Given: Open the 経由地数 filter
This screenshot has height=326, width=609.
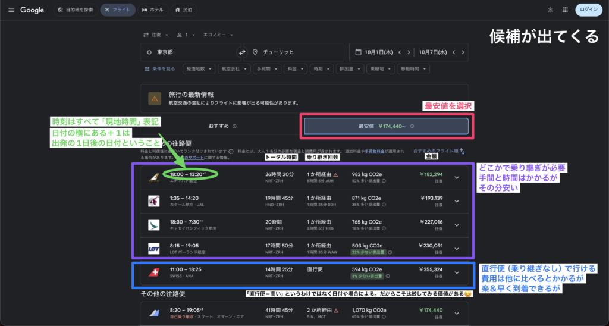Looking at the screenshot, I should [199, 69].
